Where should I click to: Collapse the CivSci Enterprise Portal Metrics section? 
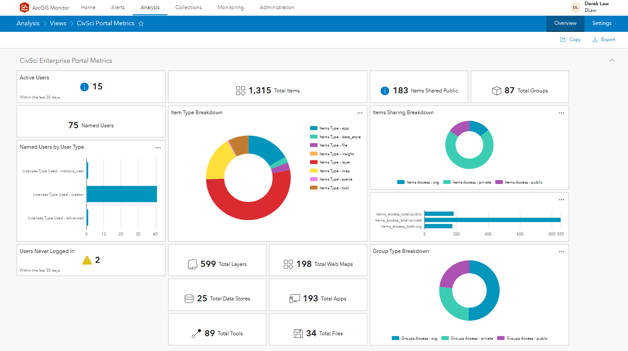point(612,61)
